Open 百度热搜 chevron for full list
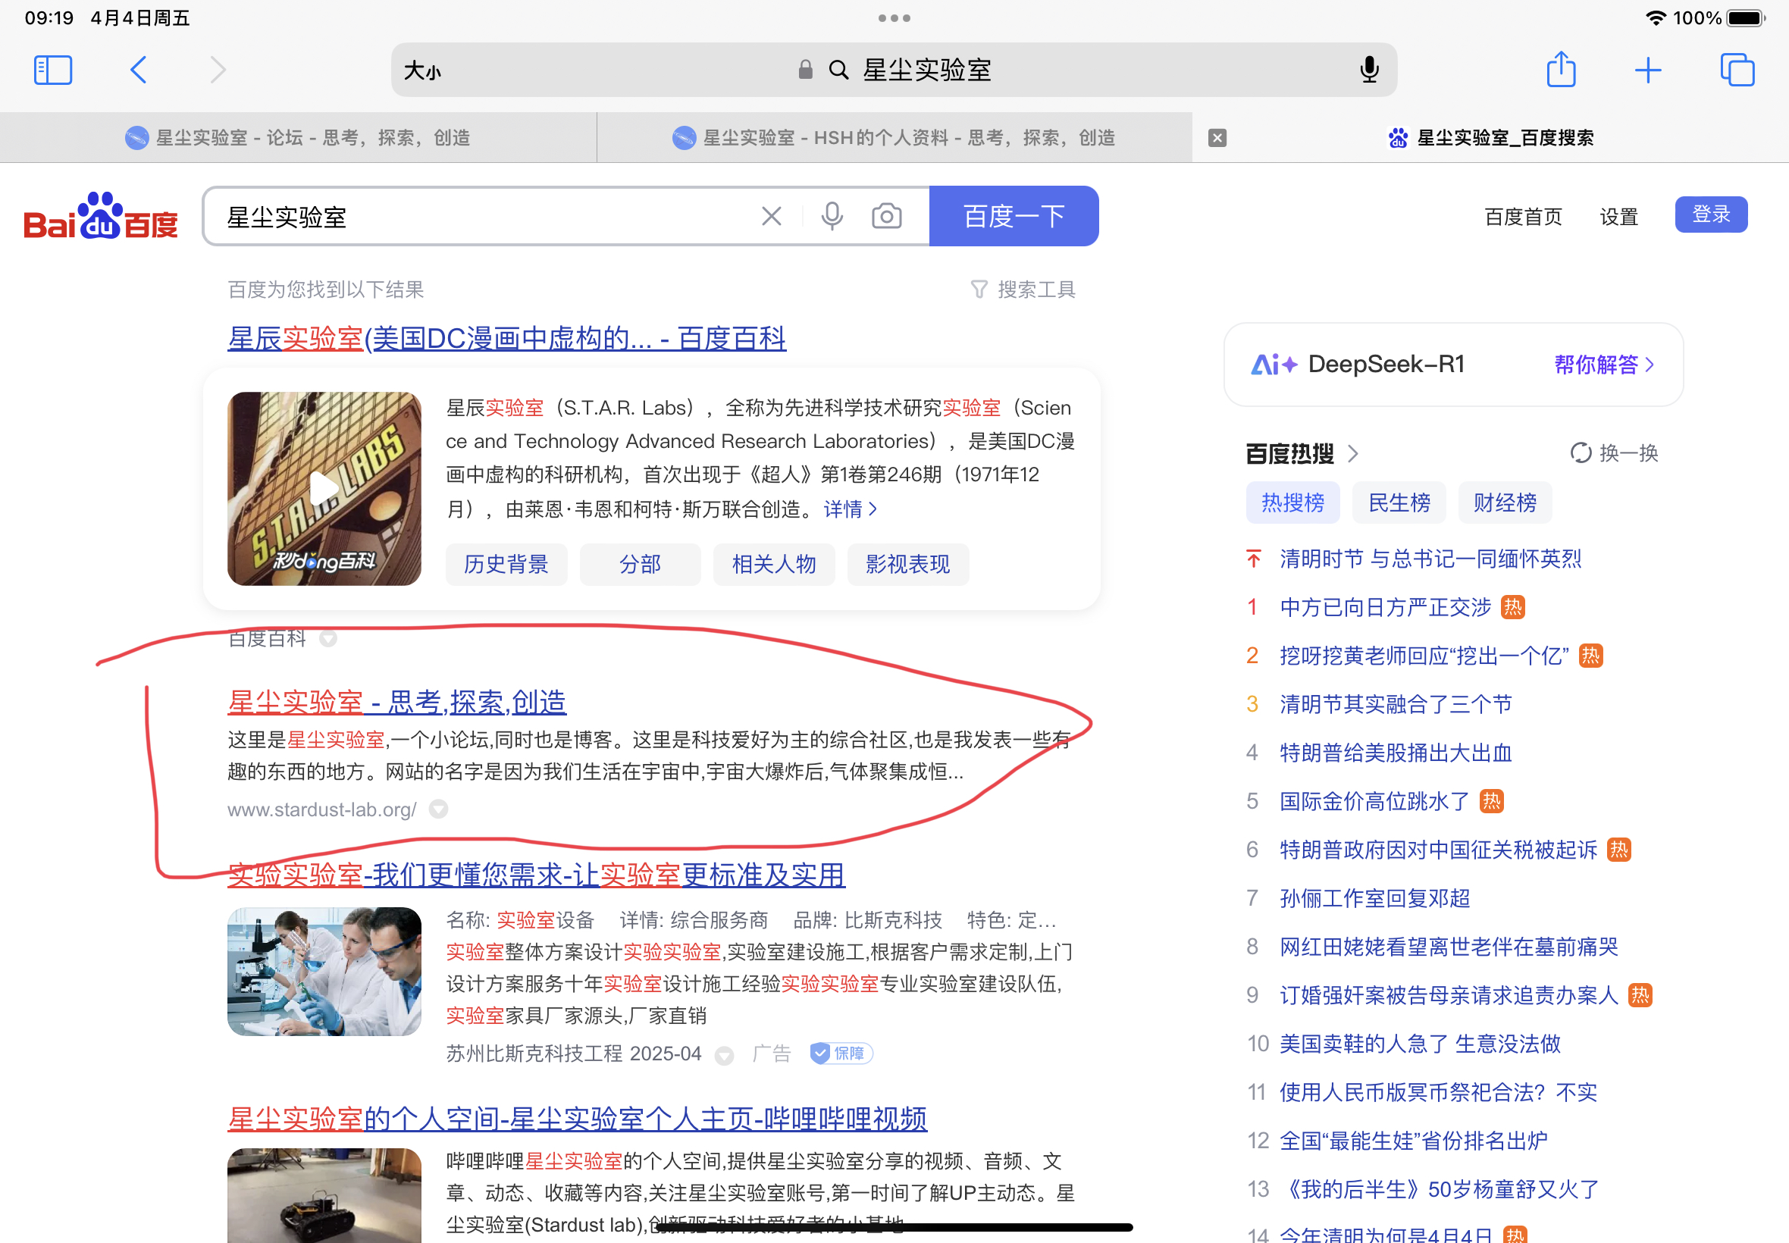This screenshot has width=1789, height=1243. point(1353,453)
